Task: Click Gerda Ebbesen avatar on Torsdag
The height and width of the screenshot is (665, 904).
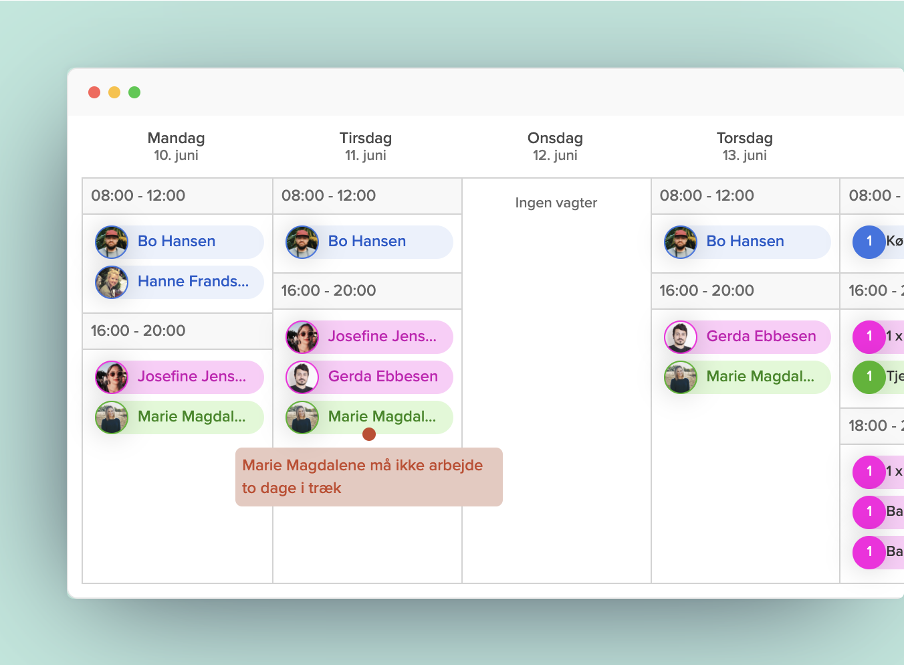Action: tap(681, 337)
